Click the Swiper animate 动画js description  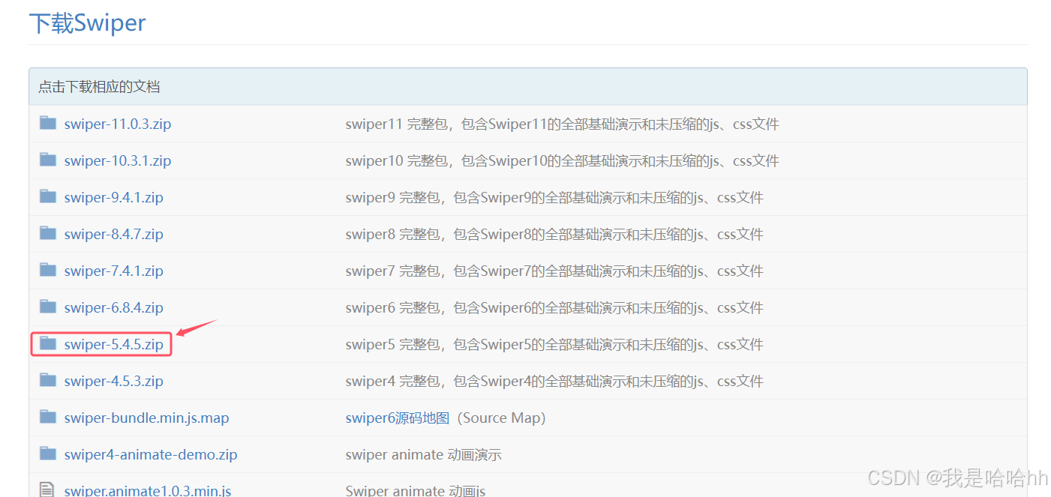(x=416, y=491)
